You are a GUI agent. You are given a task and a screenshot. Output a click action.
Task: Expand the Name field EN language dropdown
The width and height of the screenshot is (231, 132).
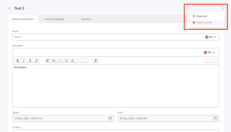click(210, 37)
